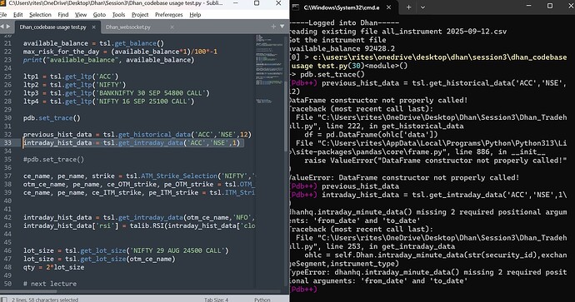Viewport: 575px width, 302px height.
Task: Open a new terminal tab with plus icon
Action: pyautogui.click(x=408, y=7)
